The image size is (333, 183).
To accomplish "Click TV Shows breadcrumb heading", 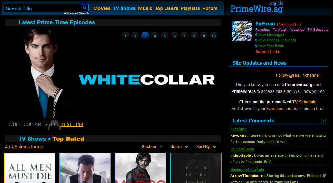I will click(x=32, y=139).
